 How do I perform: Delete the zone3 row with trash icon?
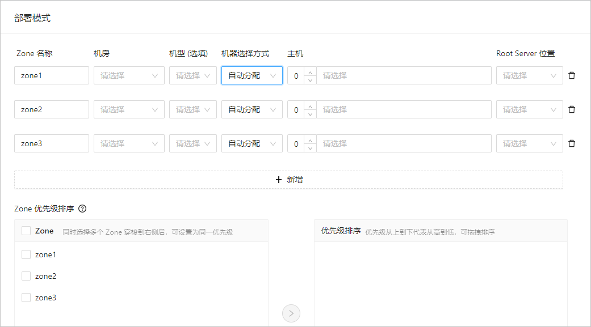[x=571, y=143]
